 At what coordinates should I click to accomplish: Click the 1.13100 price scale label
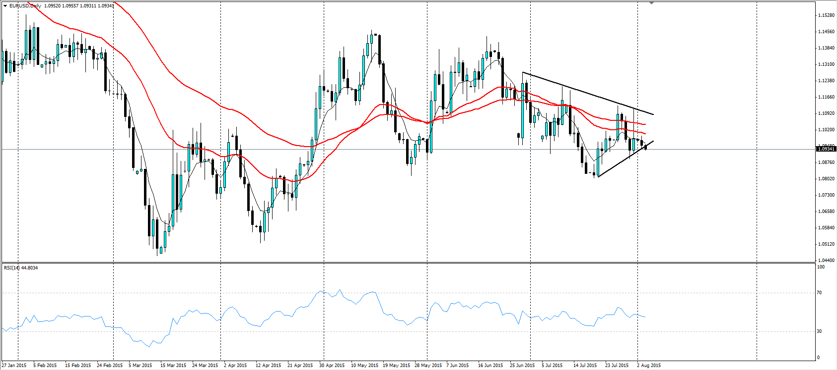click(x=826, y=64)
